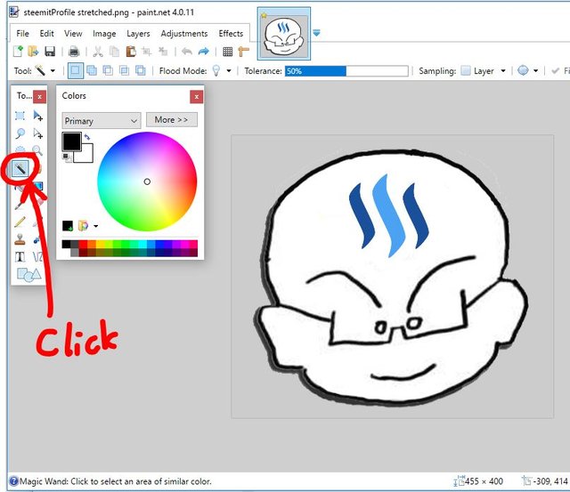The image size is (570, 492).
Task: Undo using the gray left arrow
Action: click(187, 52)
